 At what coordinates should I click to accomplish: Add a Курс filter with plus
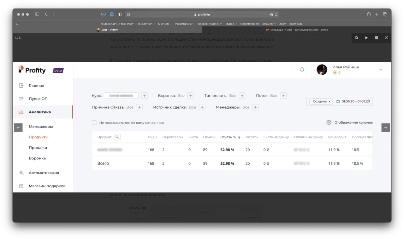click(144, 96)
